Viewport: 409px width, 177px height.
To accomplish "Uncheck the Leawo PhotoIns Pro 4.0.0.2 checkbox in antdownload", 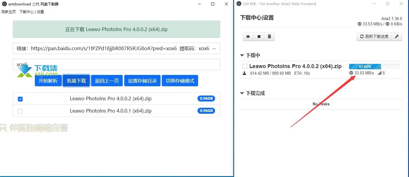I will tap(20, 99).
